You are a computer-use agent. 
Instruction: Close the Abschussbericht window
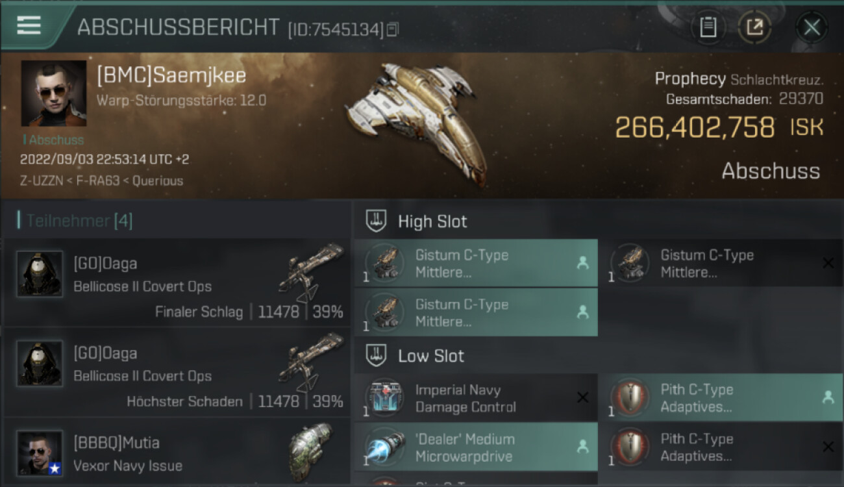click(812, 27)
